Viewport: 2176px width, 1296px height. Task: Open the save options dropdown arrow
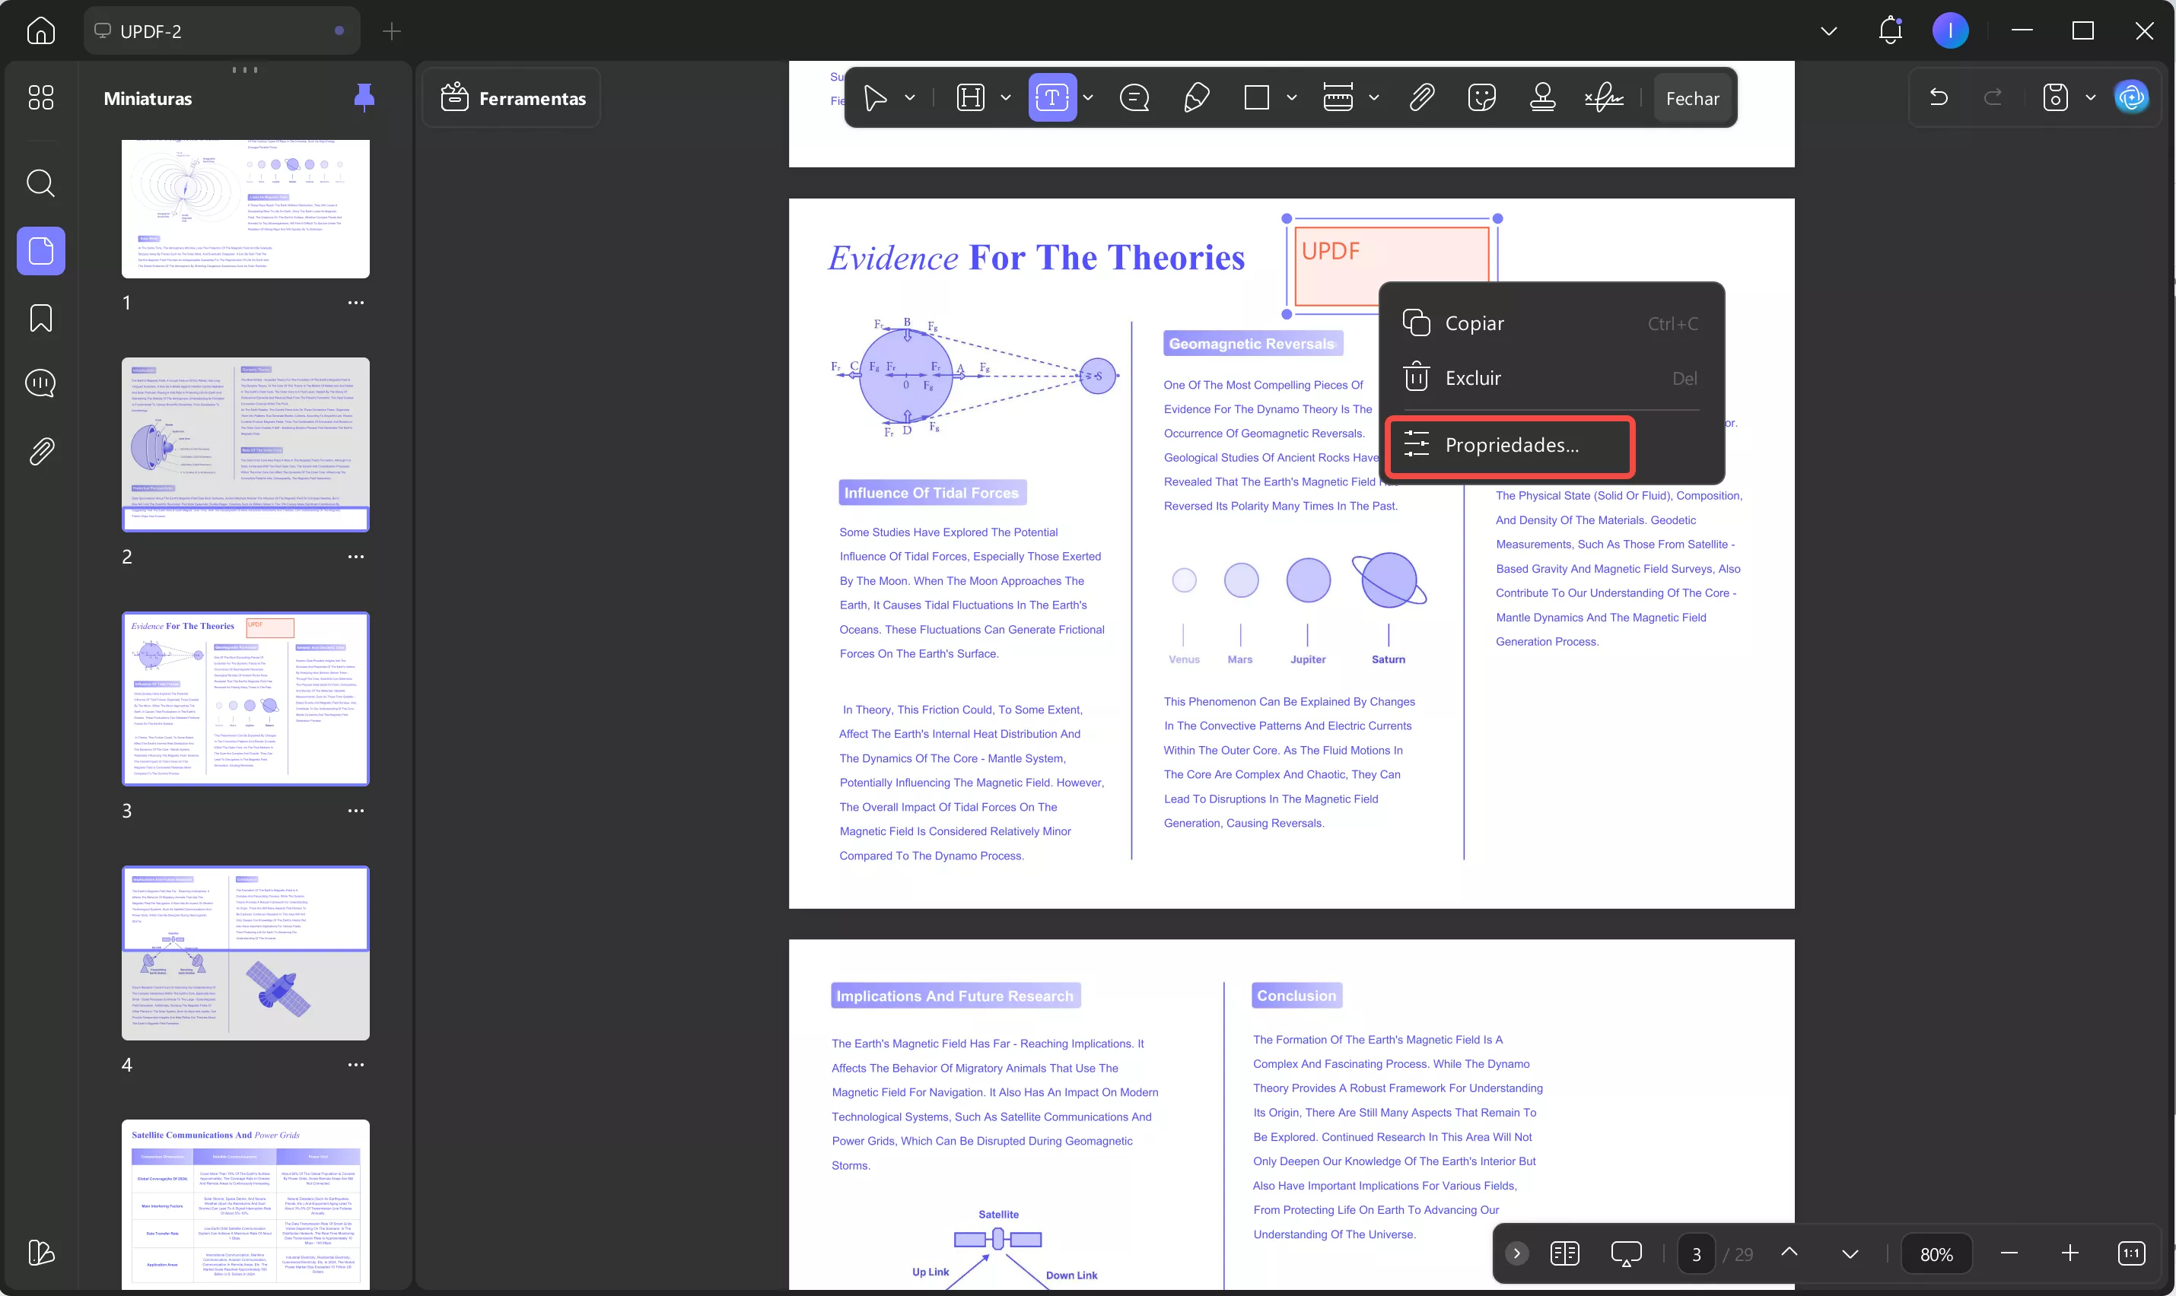[2090, 98]
